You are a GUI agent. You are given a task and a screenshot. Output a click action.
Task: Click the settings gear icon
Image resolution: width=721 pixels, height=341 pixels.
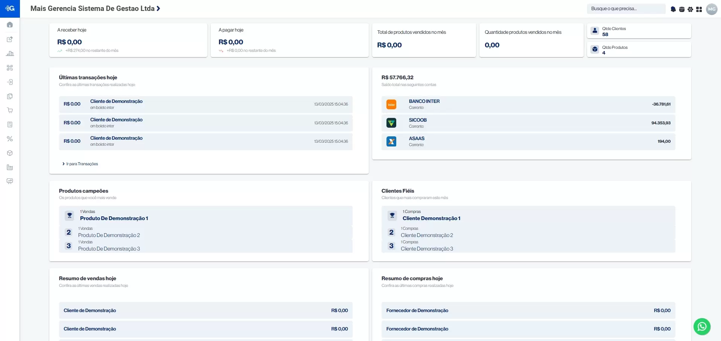click(691, 9)
